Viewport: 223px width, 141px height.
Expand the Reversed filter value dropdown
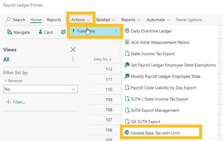click(73, 89)
